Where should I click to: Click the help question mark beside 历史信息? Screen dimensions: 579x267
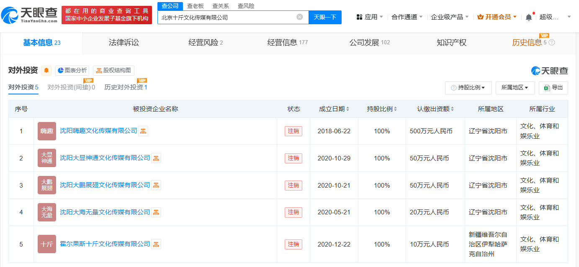(552, 43)
